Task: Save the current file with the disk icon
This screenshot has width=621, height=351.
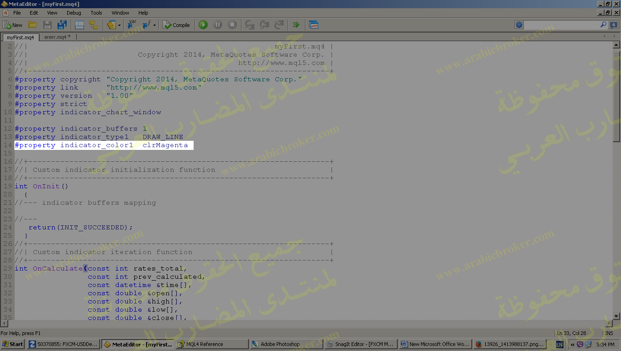Action: 47,25
